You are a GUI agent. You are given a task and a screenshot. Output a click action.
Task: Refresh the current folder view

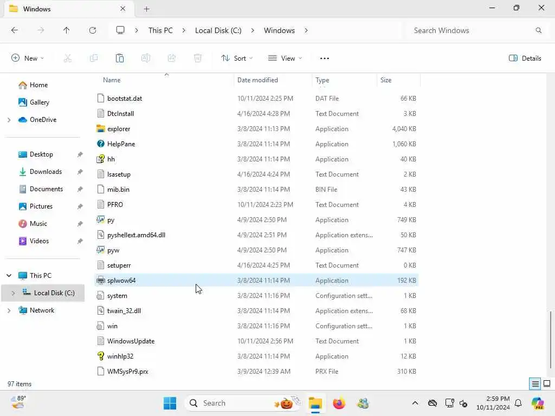coord(93,30)
